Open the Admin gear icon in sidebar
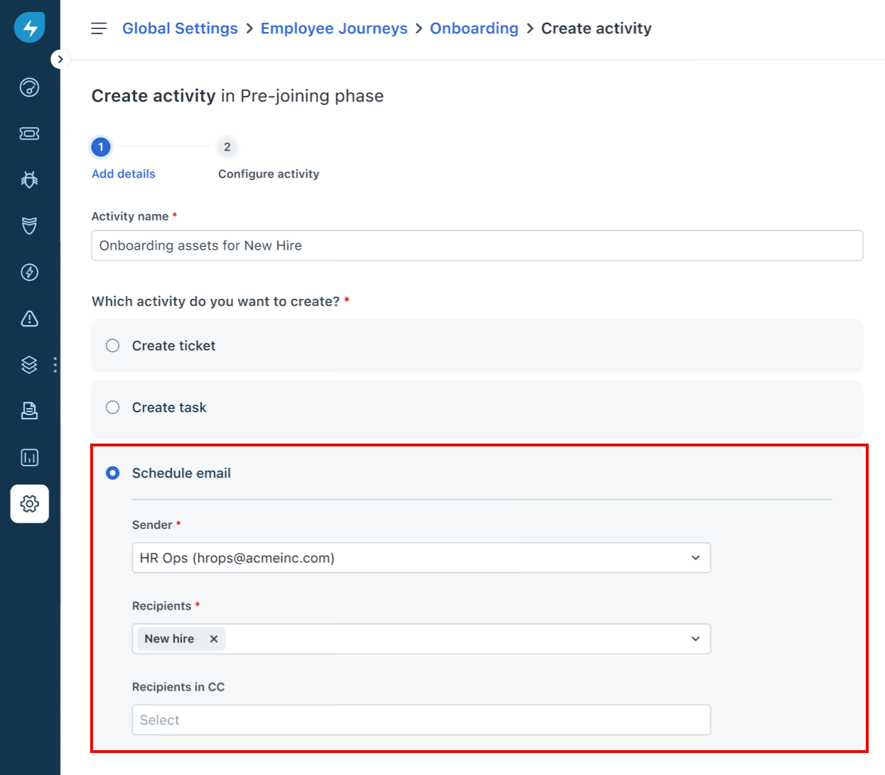885x775 pixels. pyautogui.click(x=29, y=504)
